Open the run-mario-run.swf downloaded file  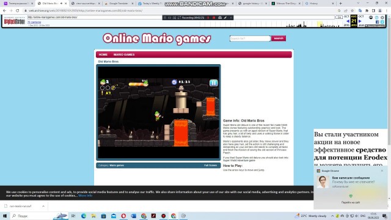click(x=20, y=207)
